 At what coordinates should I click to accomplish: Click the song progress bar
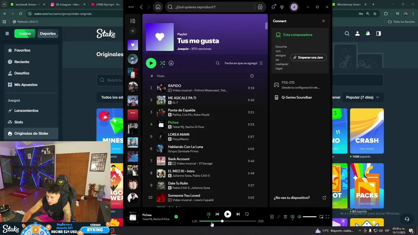coord(228,221)
